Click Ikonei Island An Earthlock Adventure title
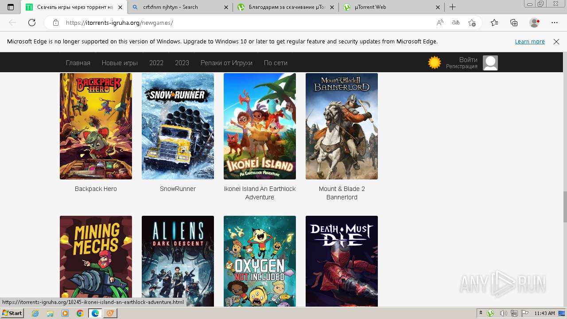Image resolution: width=567 pixels, height=319 pixels. [260, 193]
